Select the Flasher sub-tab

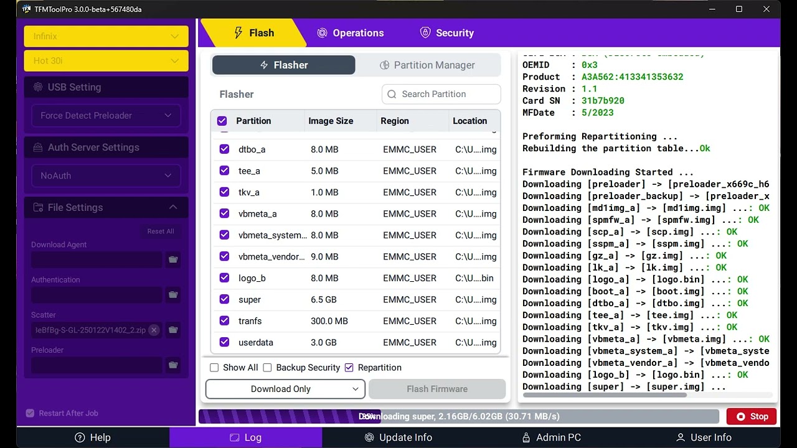pos(283,65)
